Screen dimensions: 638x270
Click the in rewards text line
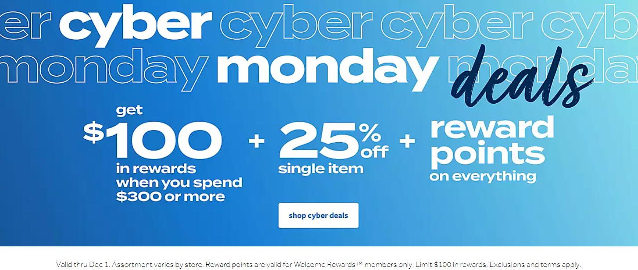156,168
